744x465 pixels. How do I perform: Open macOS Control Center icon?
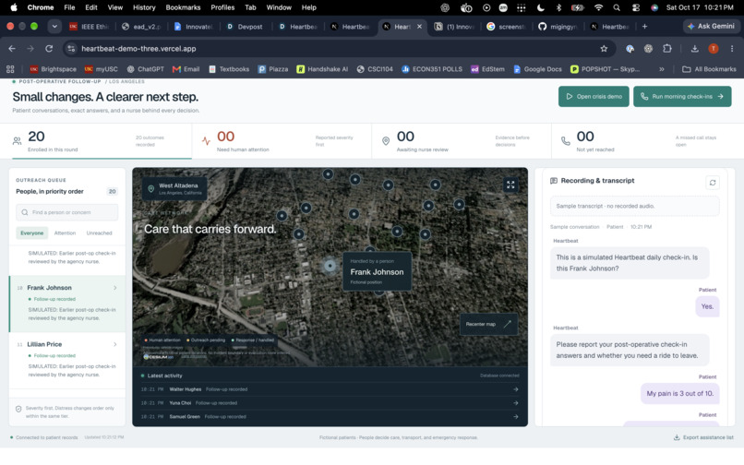[x=636, y=7]
